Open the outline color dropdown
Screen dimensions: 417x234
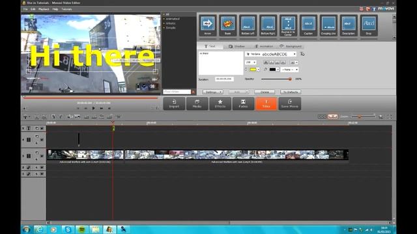[x=278, y=70]
